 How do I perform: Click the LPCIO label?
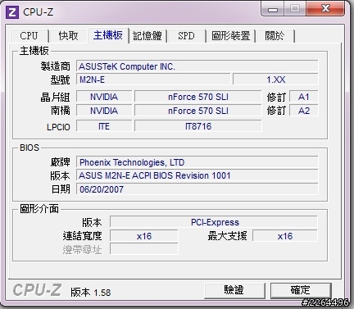click(58, 127)
